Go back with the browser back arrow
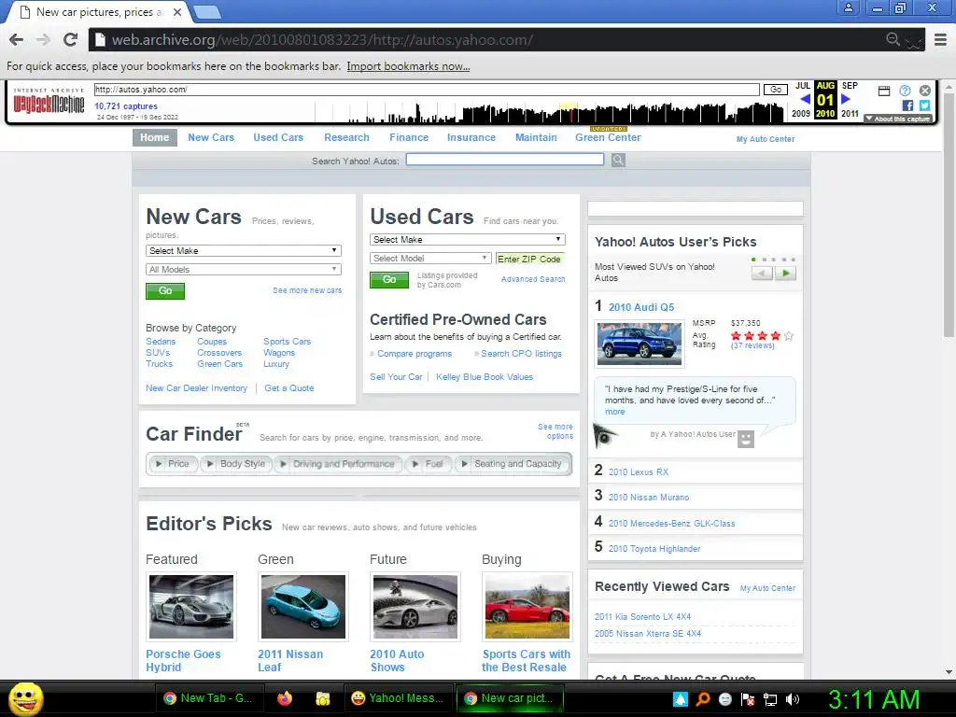The height and width of the screenshot is (717, 956). pos(17,39)
